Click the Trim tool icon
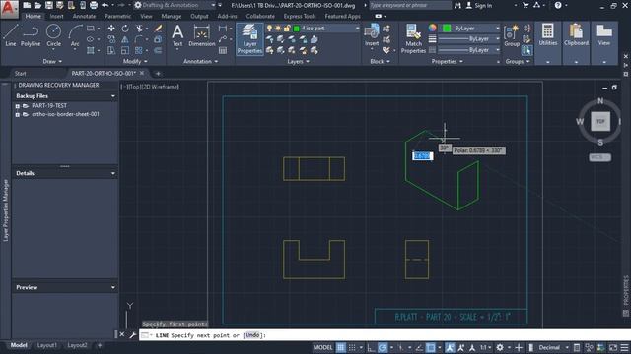Image resolution: width=631 pixels, height=354 pixels. 139,29
